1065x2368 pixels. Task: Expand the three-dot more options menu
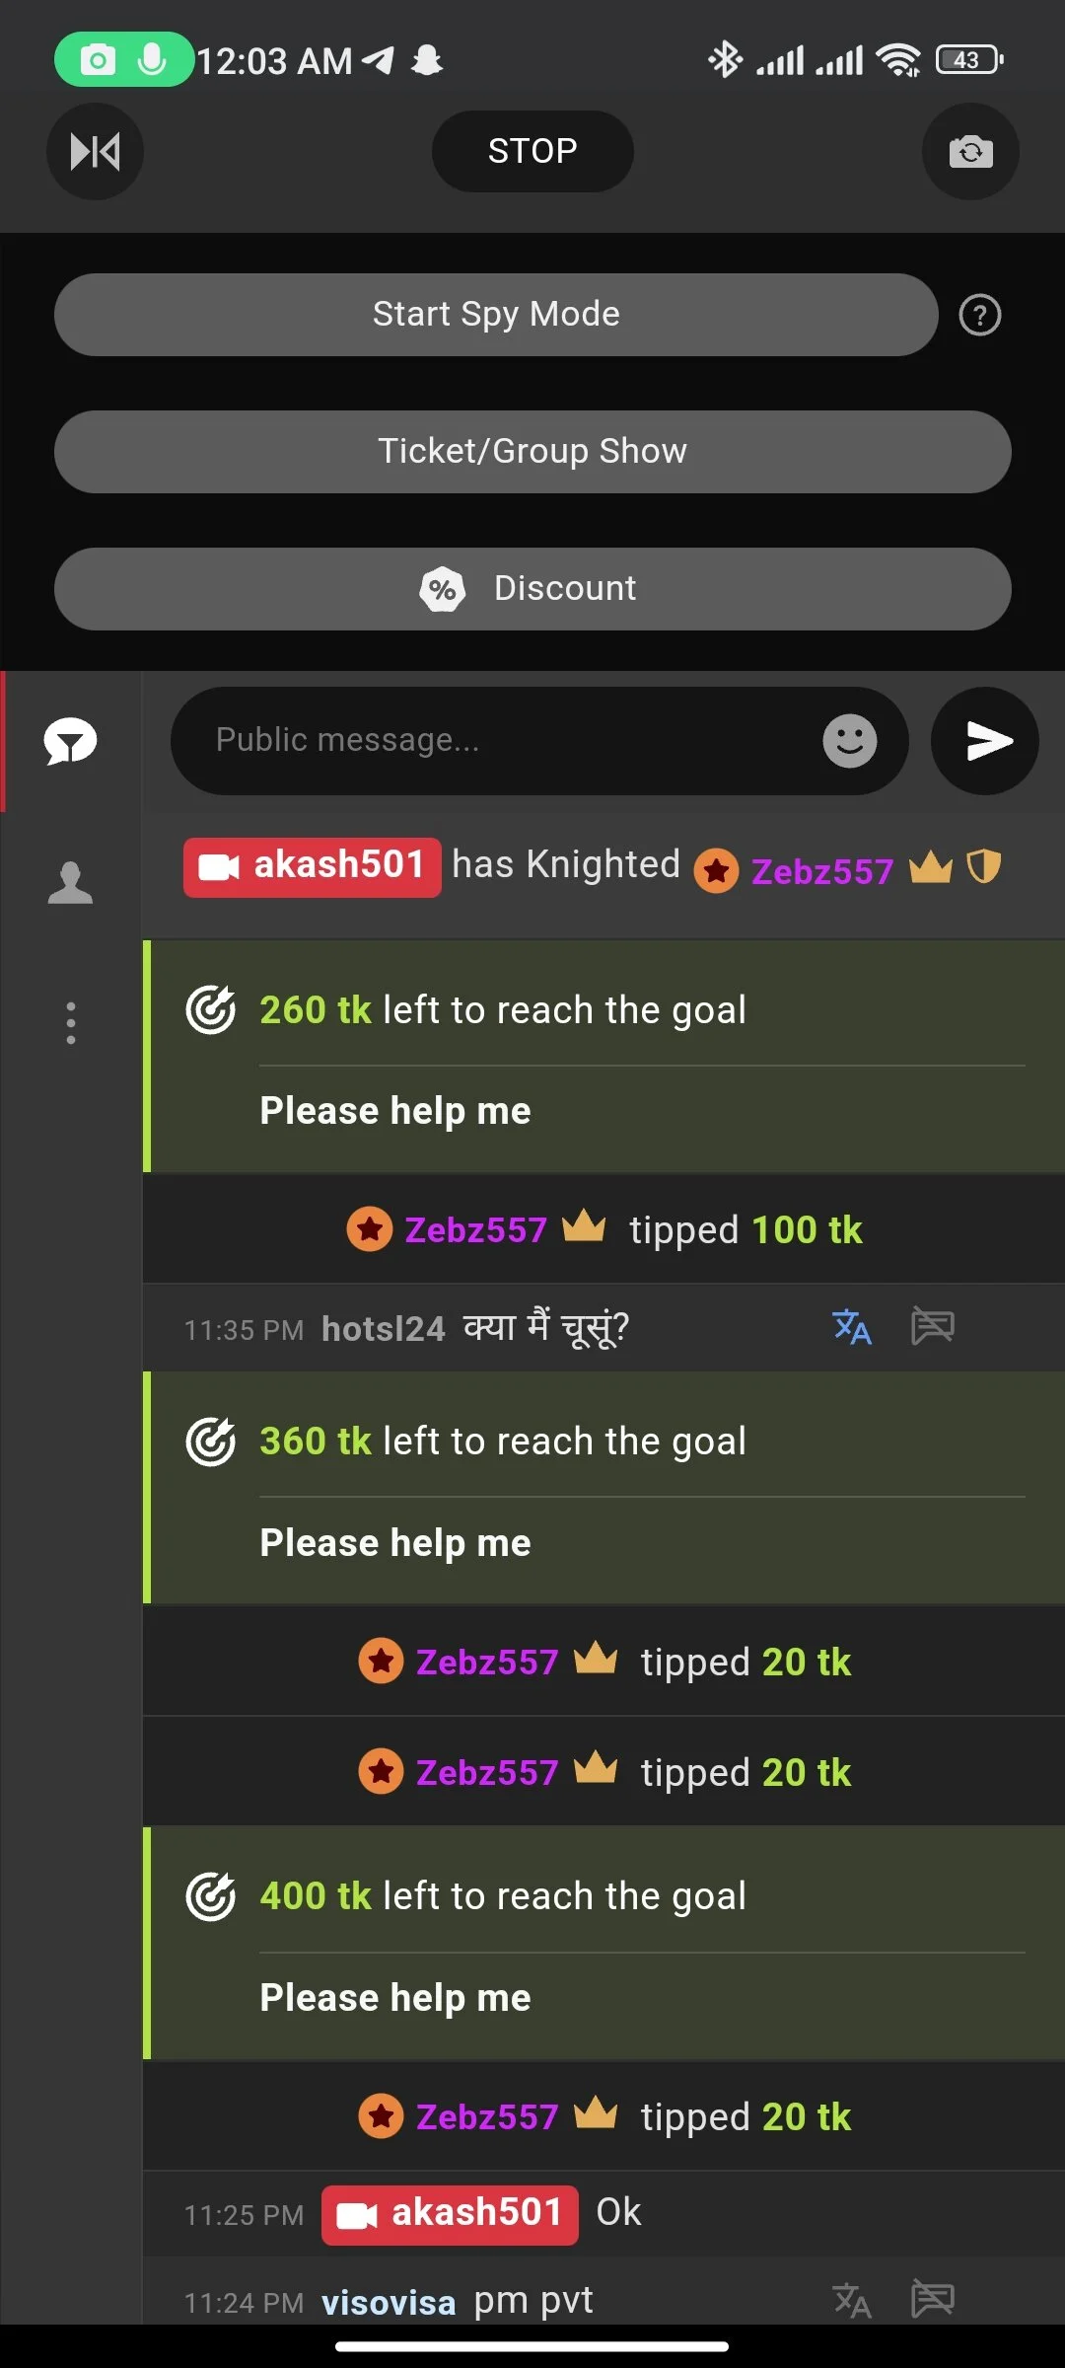(x=70, y=1023)
